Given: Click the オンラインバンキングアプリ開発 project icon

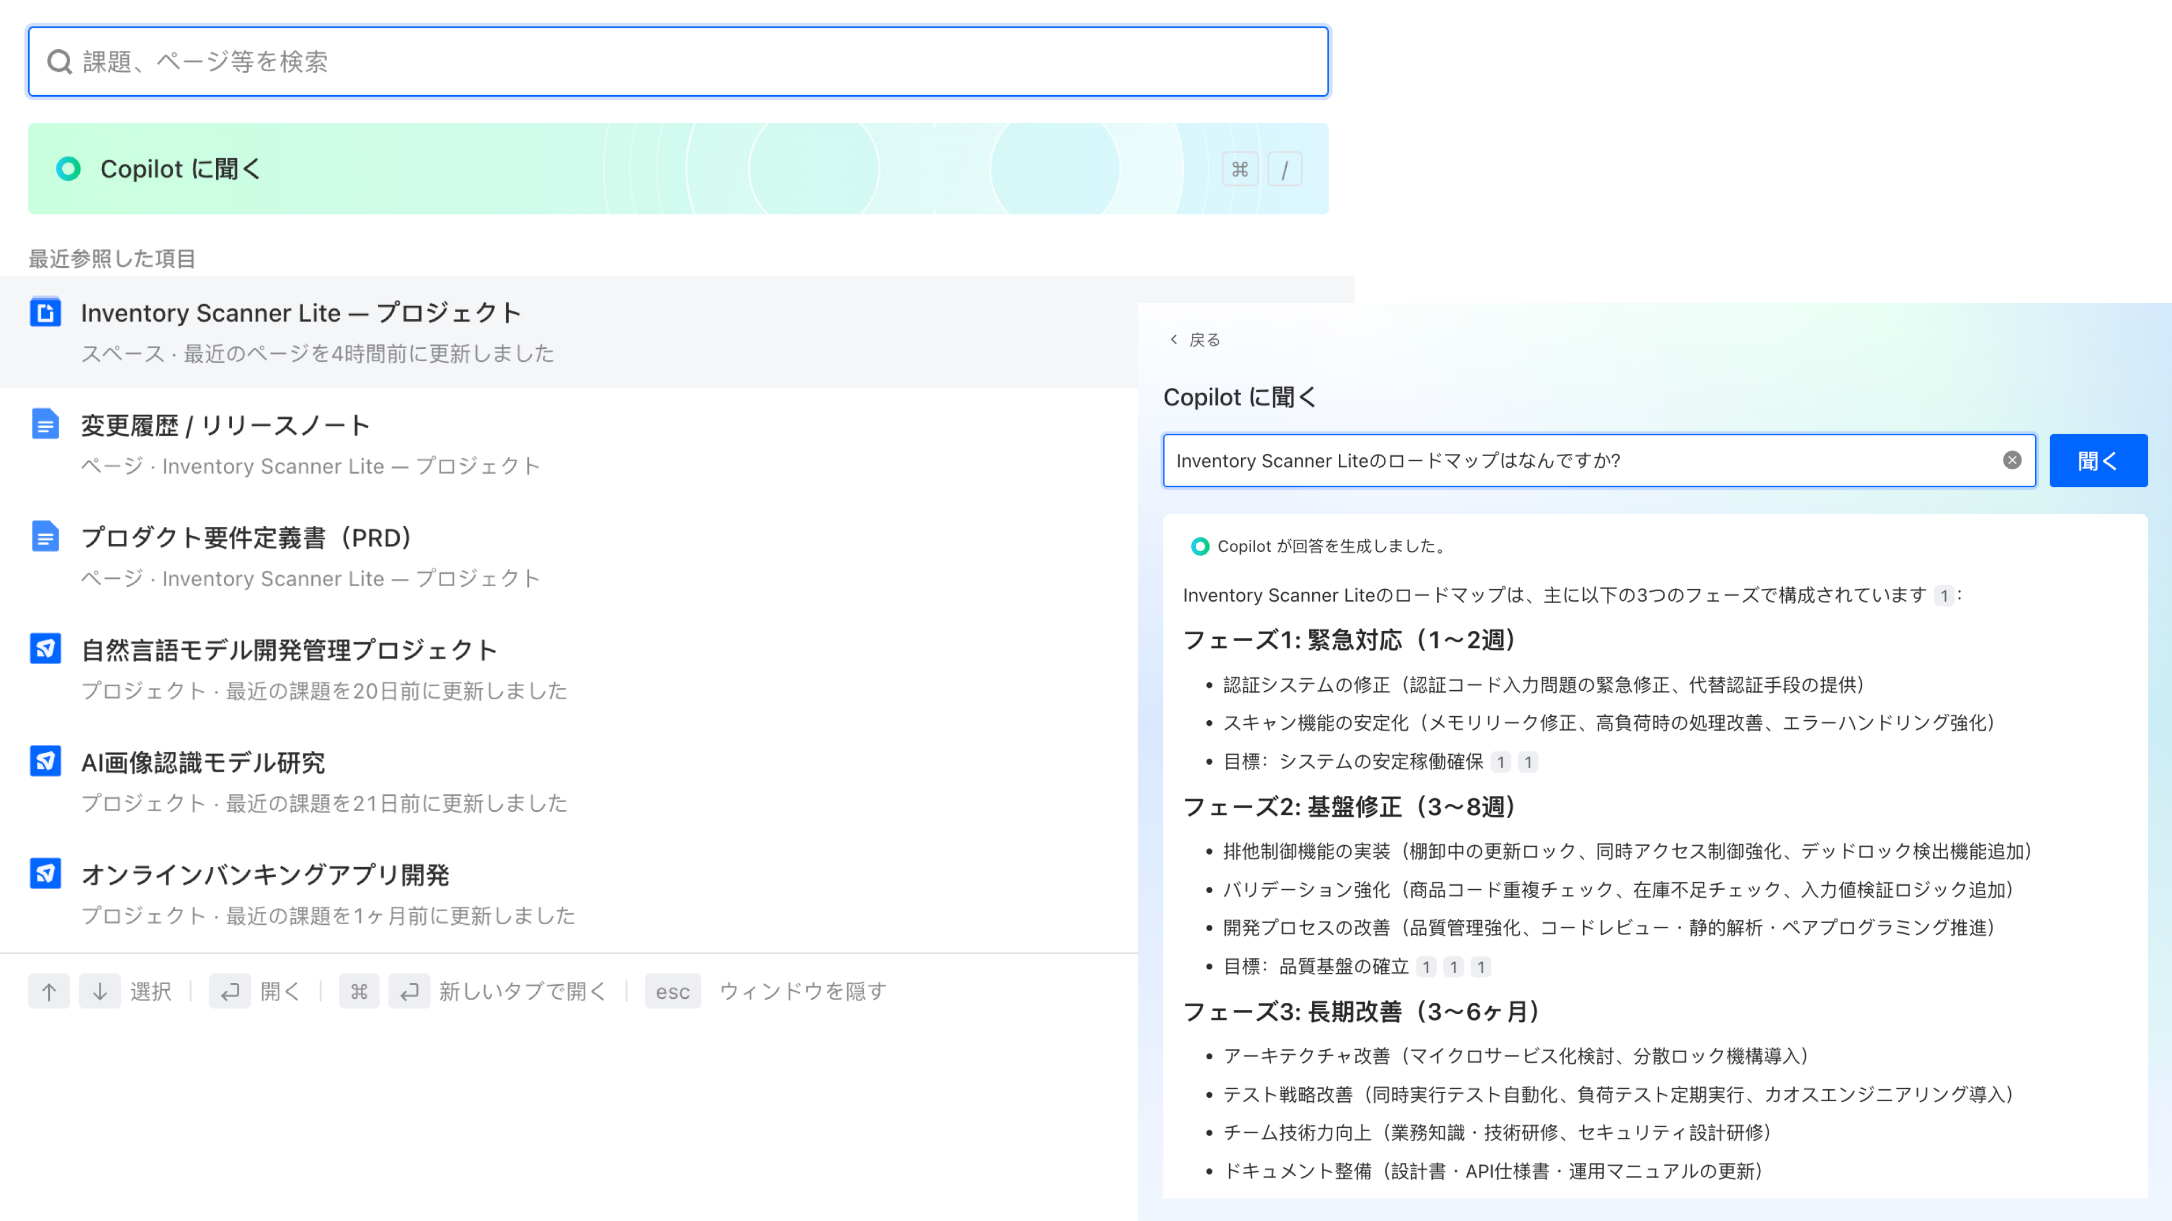Looking at the screenshot, I should coord(45,874).
